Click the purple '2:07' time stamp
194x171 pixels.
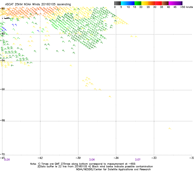138,160
